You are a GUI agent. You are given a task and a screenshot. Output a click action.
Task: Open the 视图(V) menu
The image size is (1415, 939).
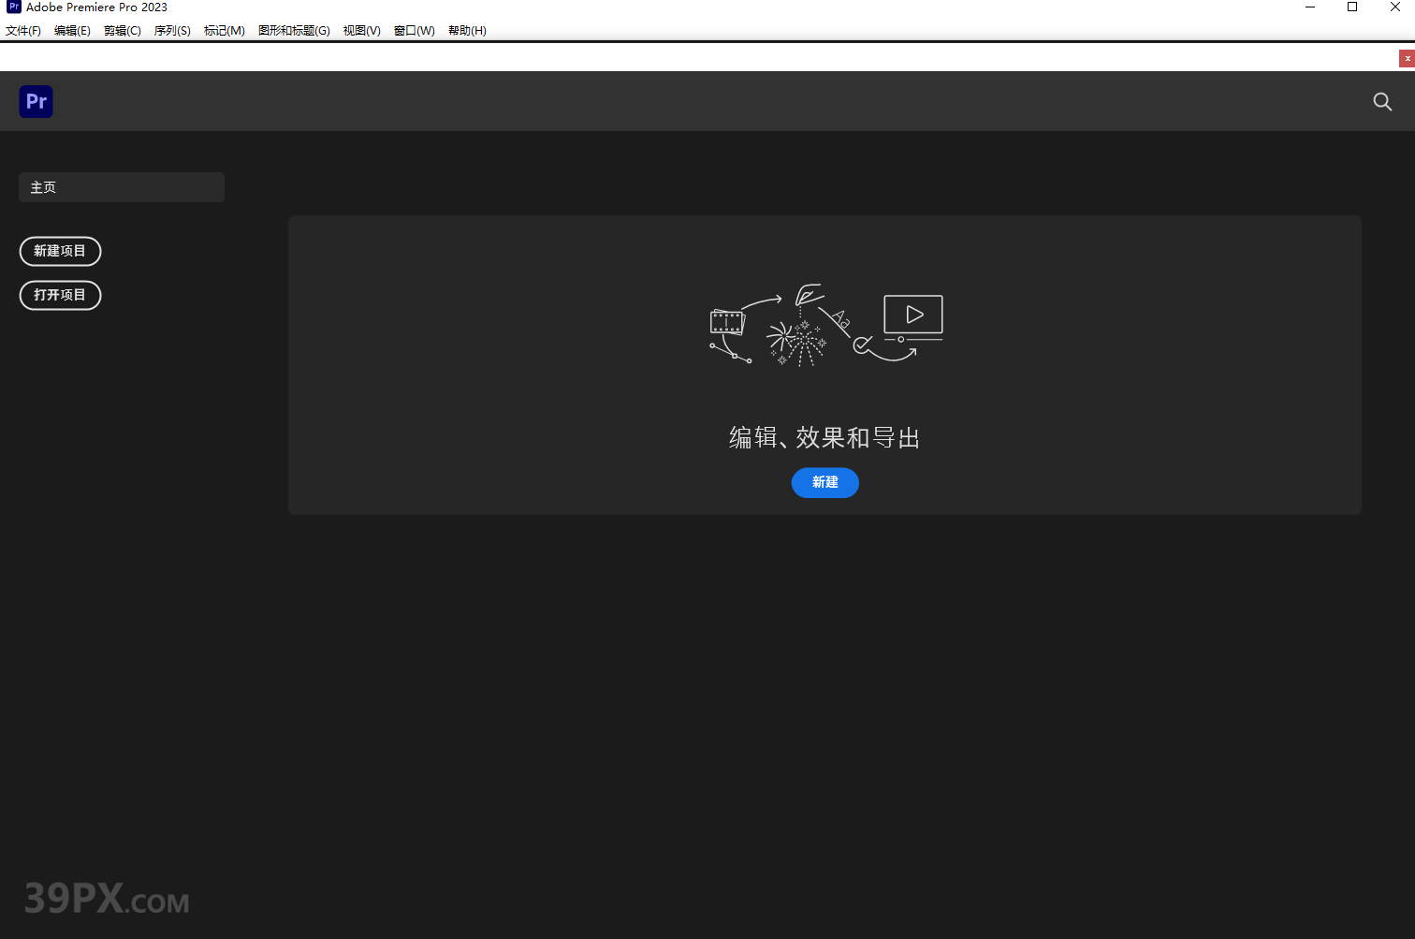click(361, 31)
